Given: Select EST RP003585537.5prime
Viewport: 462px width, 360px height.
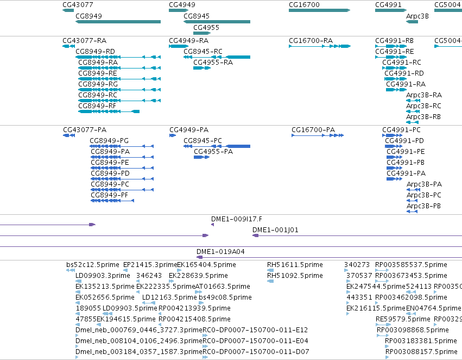Looking at the screenshot, I should 411,265.
